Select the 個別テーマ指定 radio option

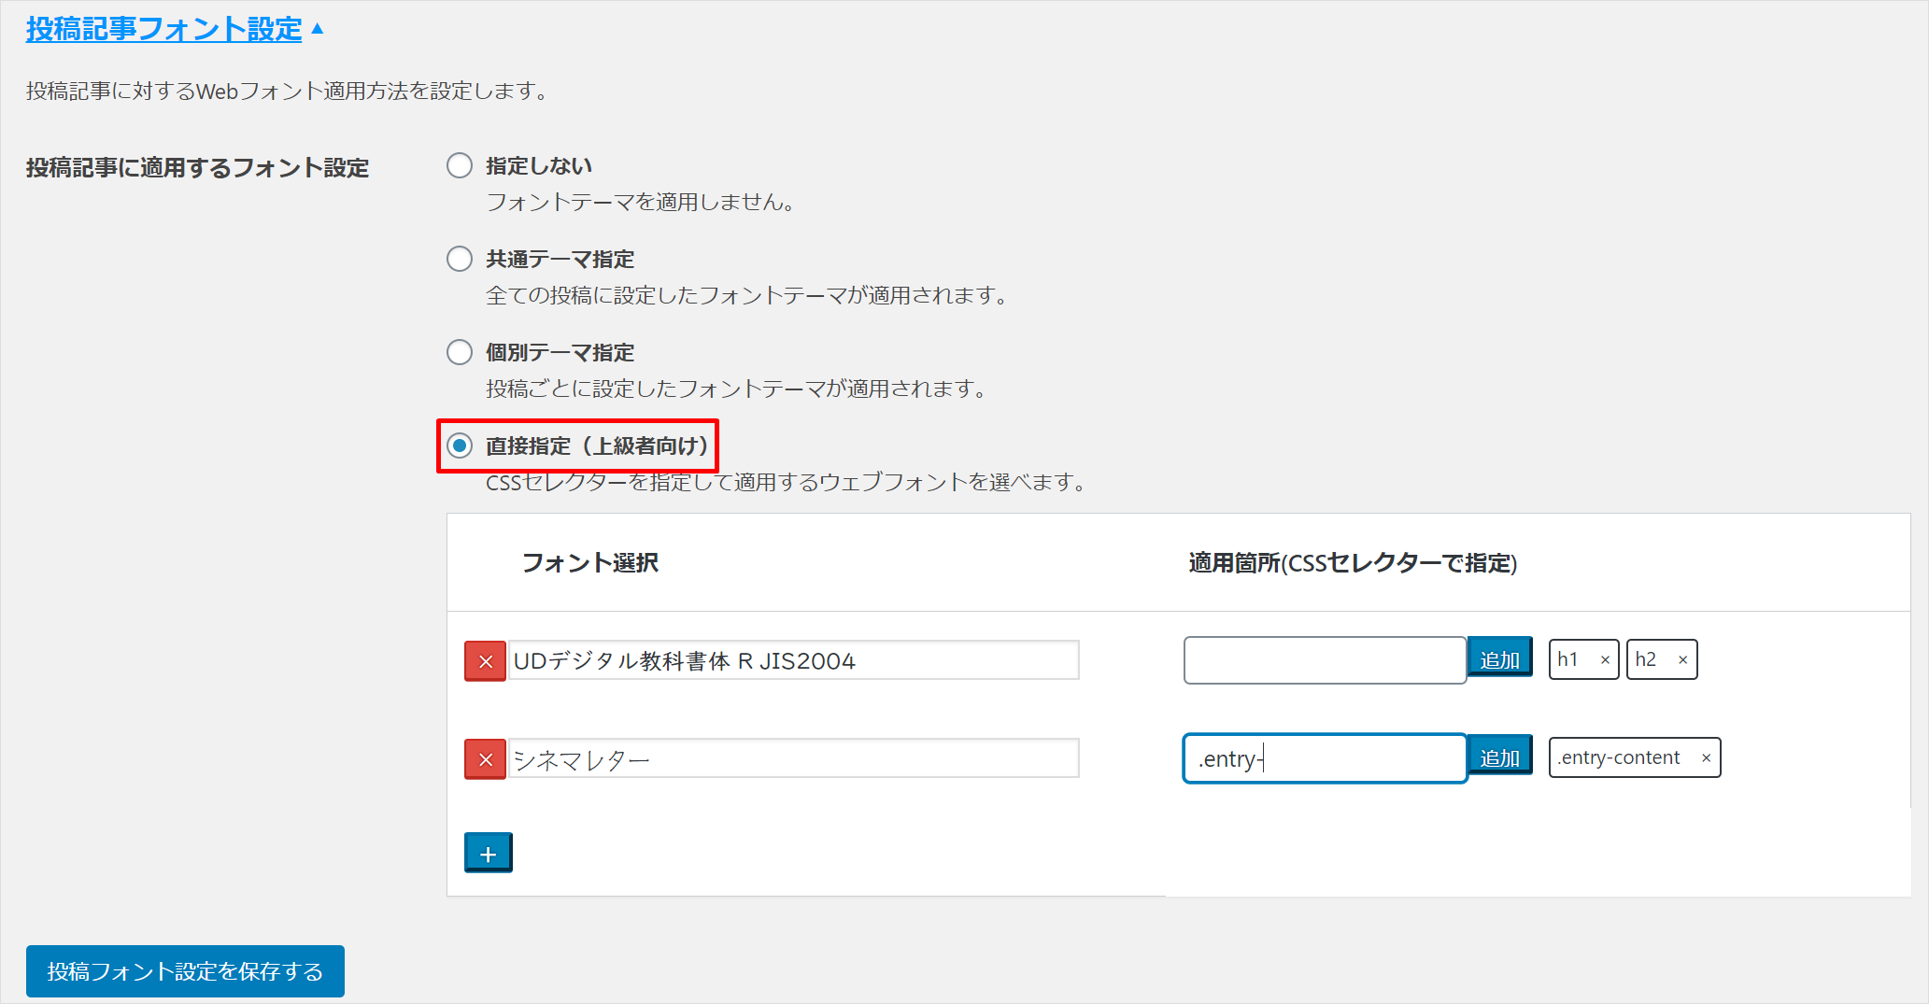click(x=460, y=352)
